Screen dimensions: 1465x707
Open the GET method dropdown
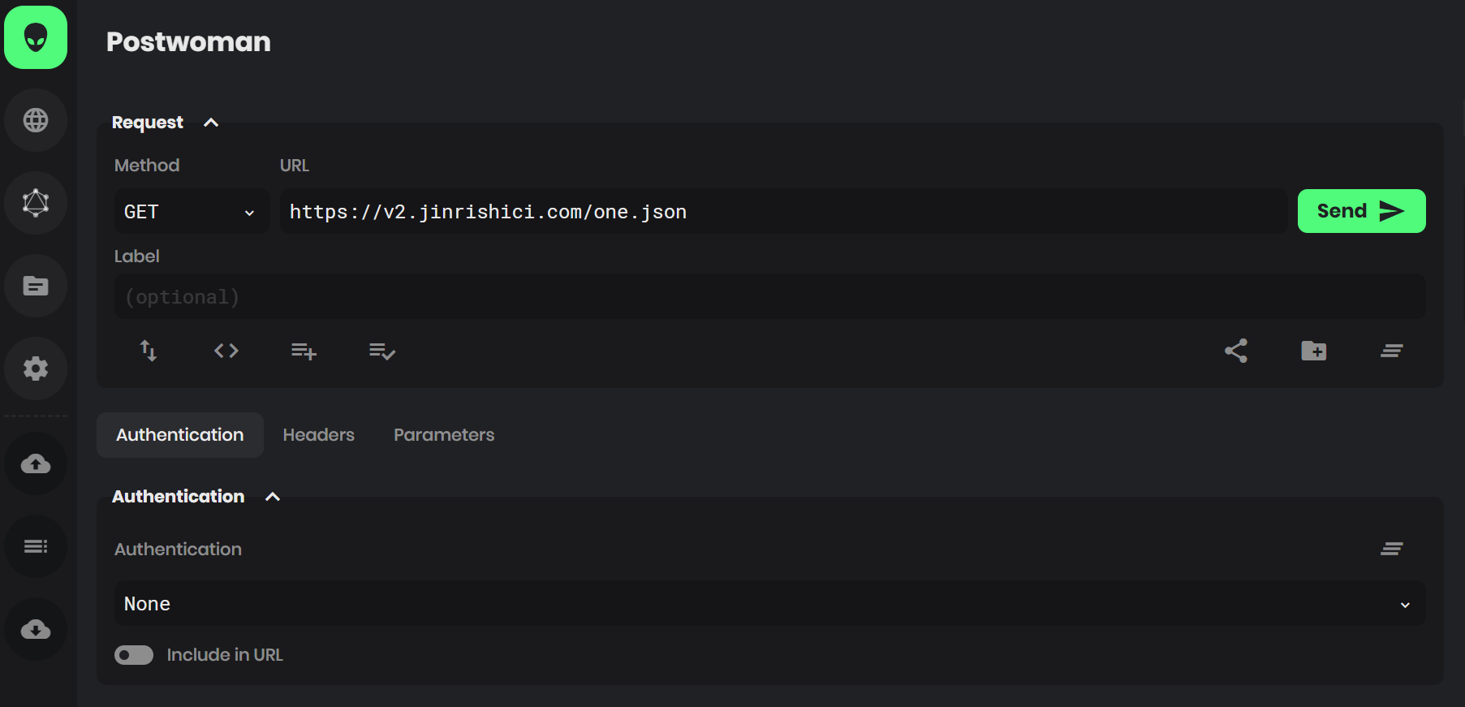point(191,212)
